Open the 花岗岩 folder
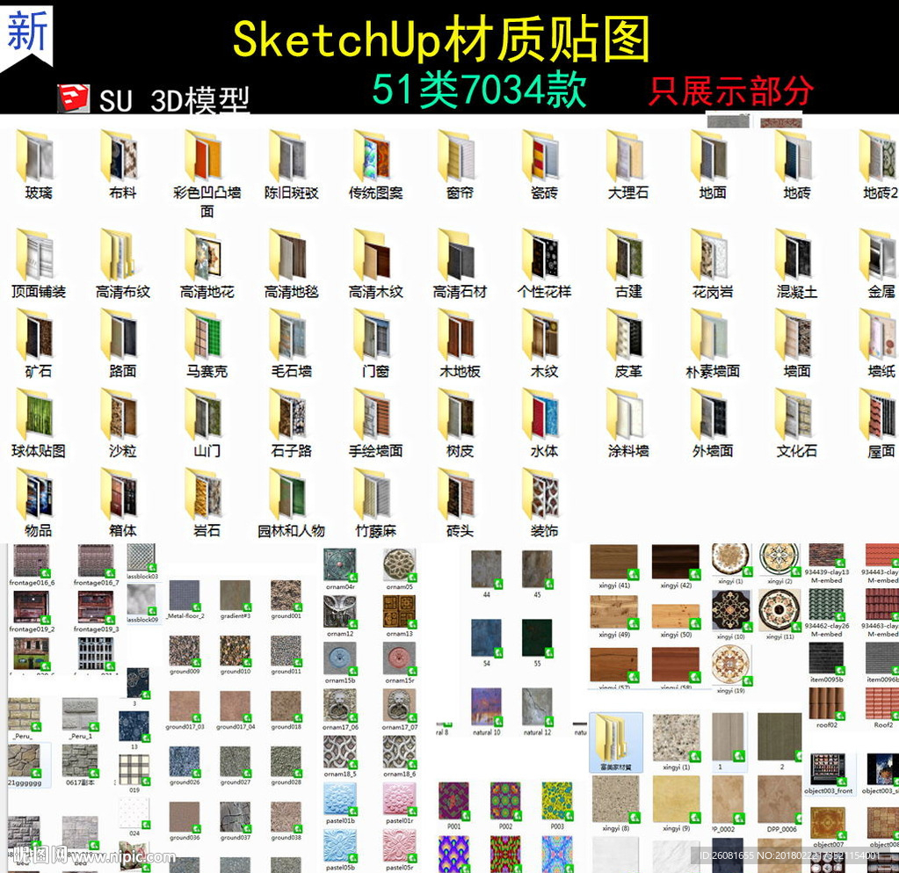This screenshot has width=899, height=873. 712,255
